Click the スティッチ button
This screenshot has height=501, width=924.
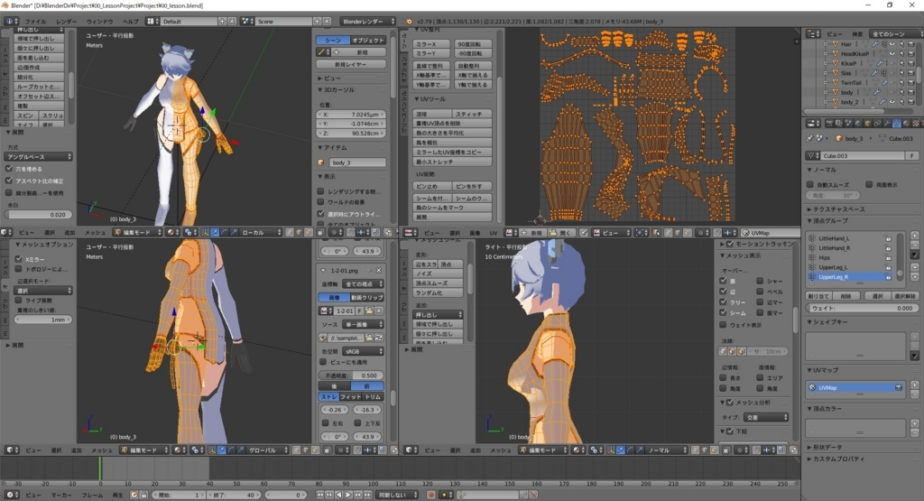(x=472, y=114)
